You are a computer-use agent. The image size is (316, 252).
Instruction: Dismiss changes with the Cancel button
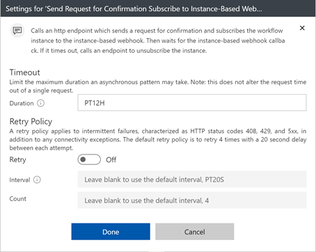[194, 232]
